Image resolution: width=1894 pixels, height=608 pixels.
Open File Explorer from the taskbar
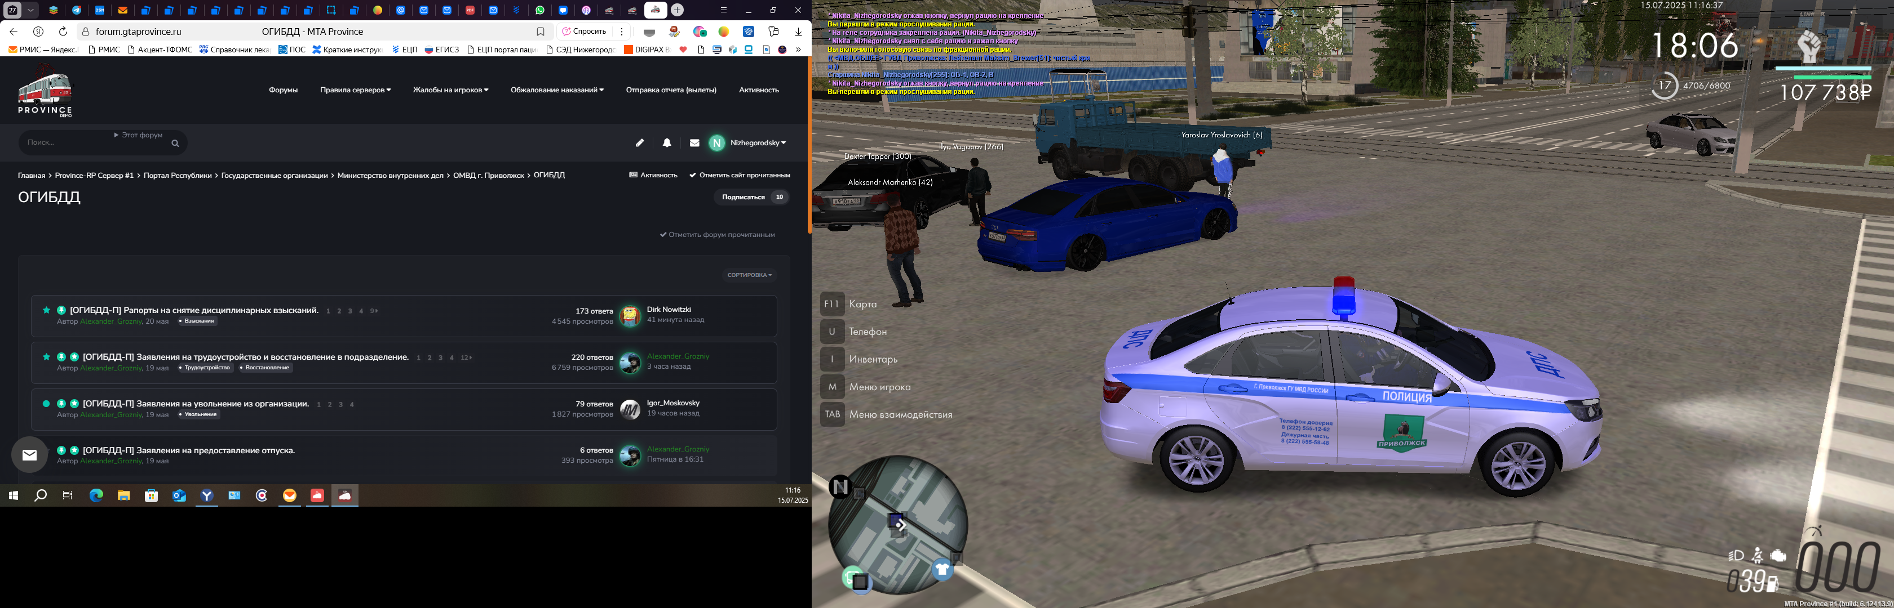[x=123, y=495]
